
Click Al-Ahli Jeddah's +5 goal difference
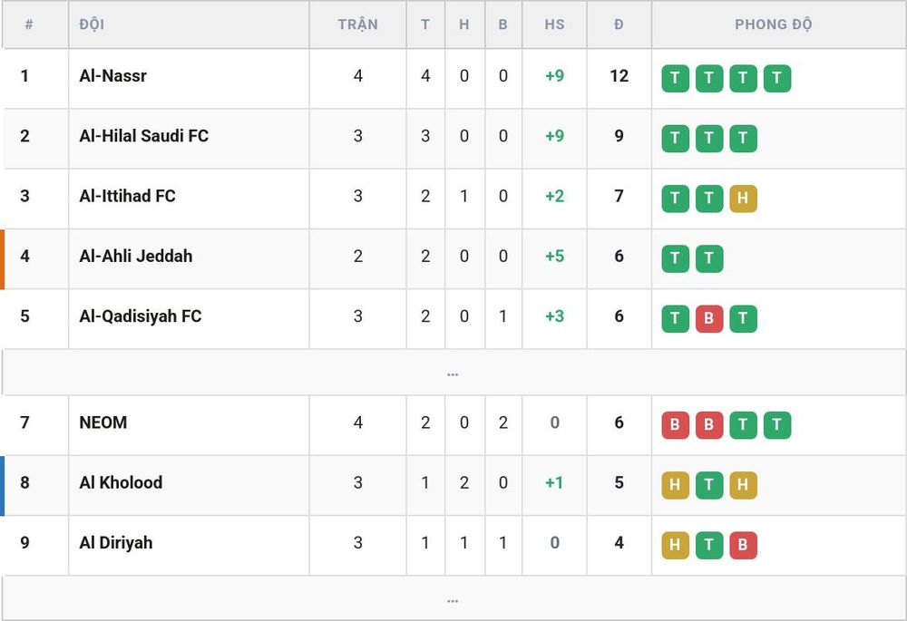554,257
